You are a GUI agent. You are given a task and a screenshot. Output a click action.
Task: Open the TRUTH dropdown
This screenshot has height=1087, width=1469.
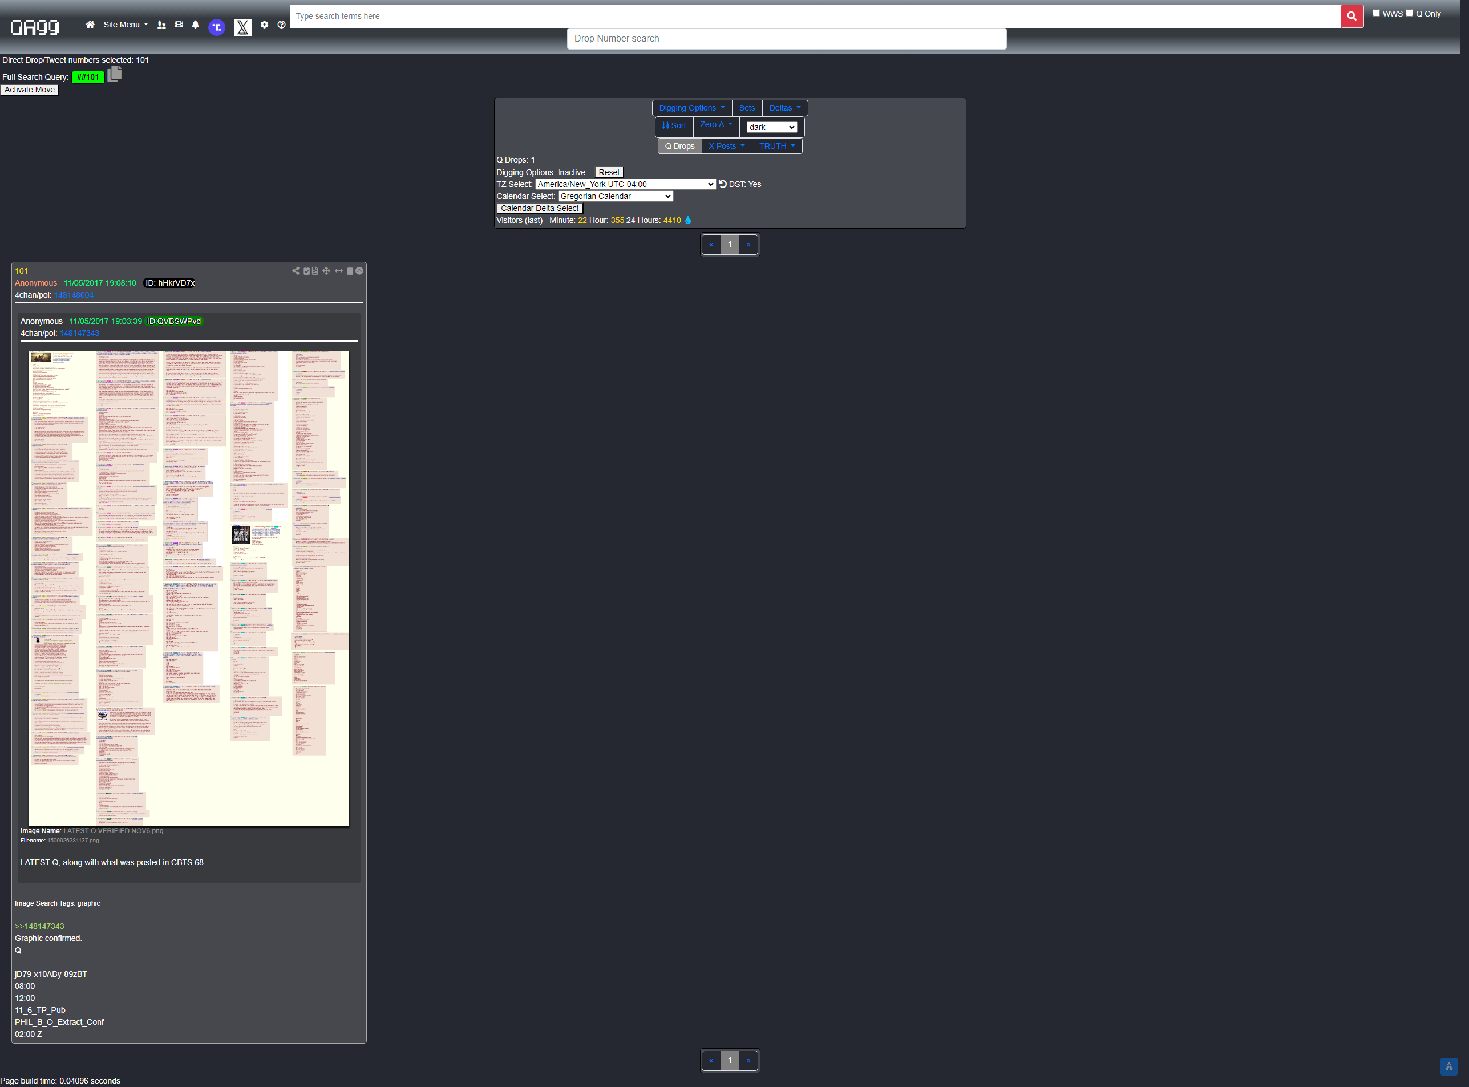[x=776, y=146]
